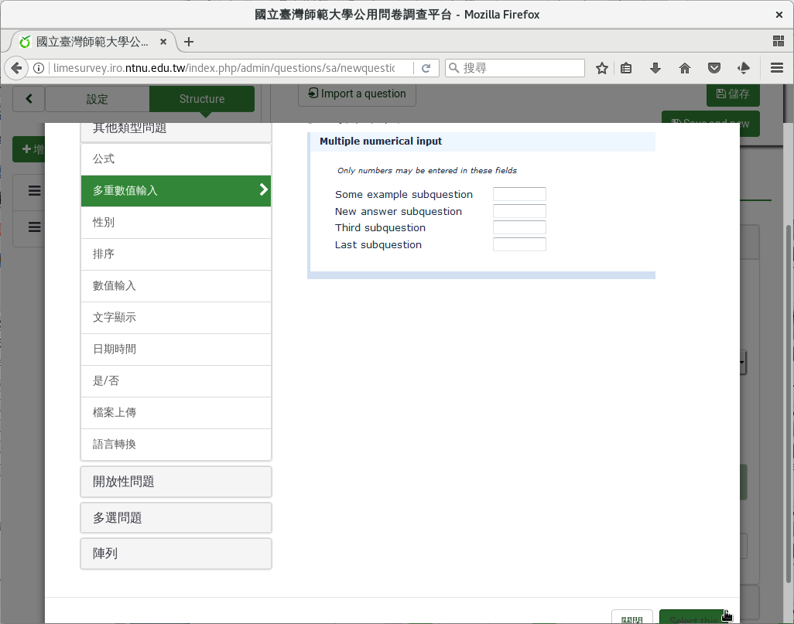794x624 pixels.
Task: Click the browser back arrow button
Action: point(16,68)
